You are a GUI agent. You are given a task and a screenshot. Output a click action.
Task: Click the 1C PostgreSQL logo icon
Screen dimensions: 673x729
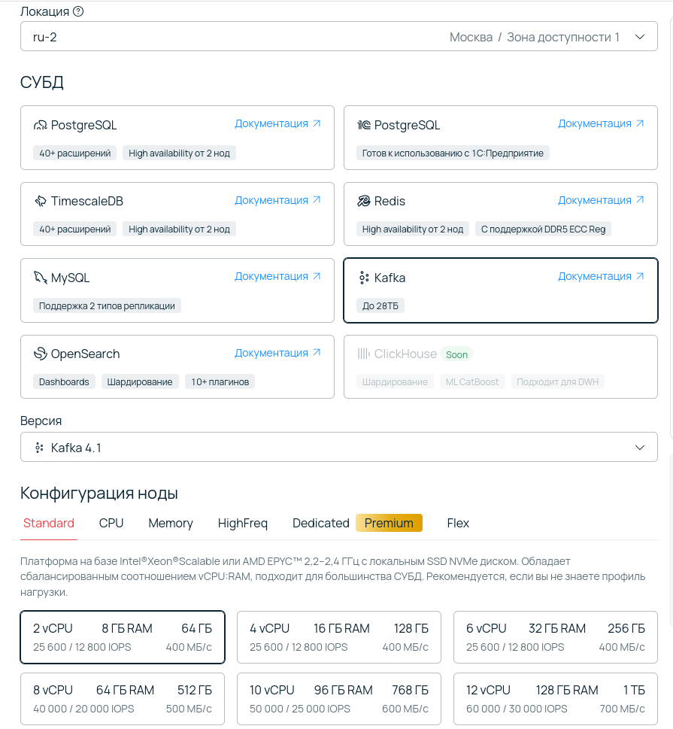[x=364, y=125]
